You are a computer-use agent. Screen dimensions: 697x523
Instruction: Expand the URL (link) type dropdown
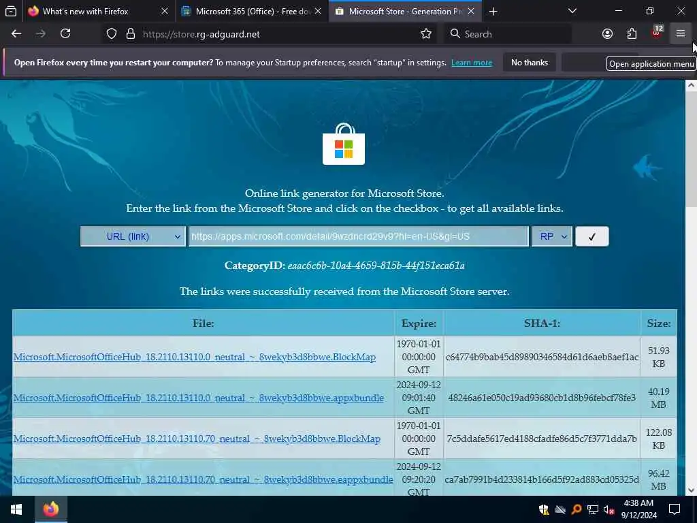tap(133, 236)
